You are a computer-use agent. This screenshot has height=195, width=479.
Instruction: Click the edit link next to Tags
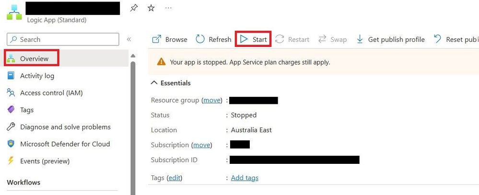click(x=175, y=178)
